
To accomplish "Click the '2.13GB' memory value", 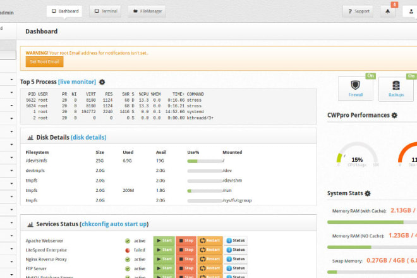I will point(401,210).
